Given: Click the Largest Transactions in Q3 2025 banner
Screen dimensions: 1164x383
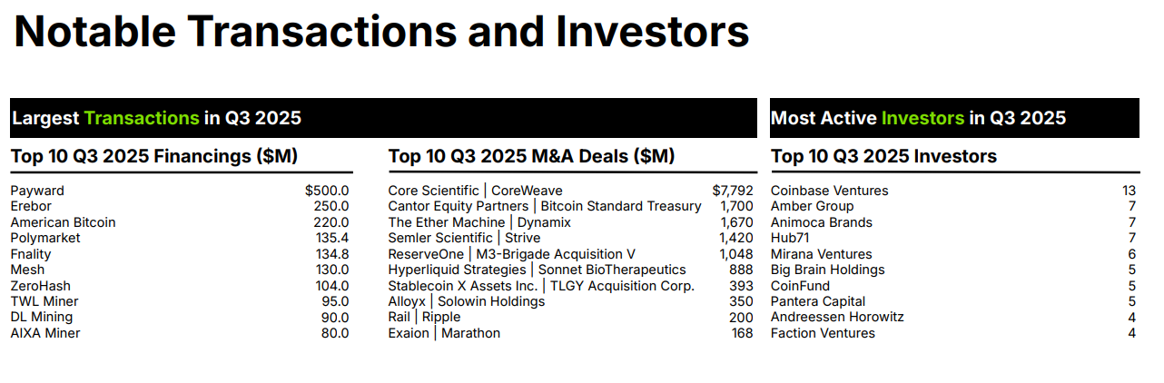Looking at the screenshot, I should coord(156,118).
